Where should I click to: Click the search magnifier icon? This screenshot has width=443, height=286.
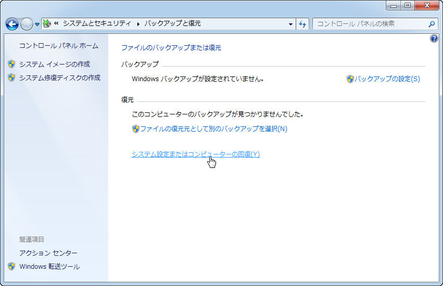pyautogui.click(x=432, y=24)
